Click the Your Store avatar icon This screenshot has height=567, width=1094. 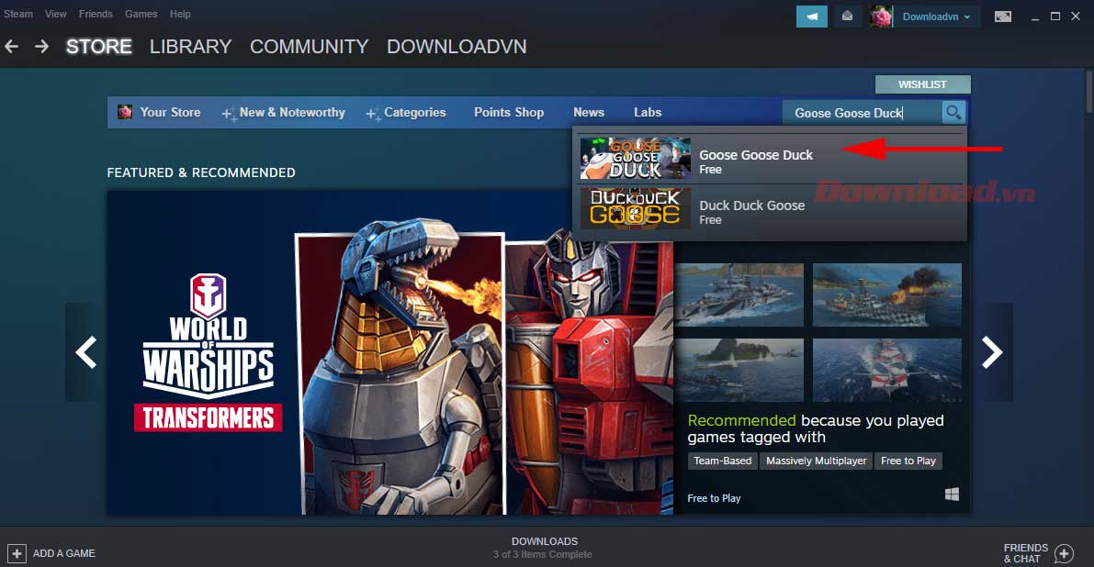coord(125,112)
